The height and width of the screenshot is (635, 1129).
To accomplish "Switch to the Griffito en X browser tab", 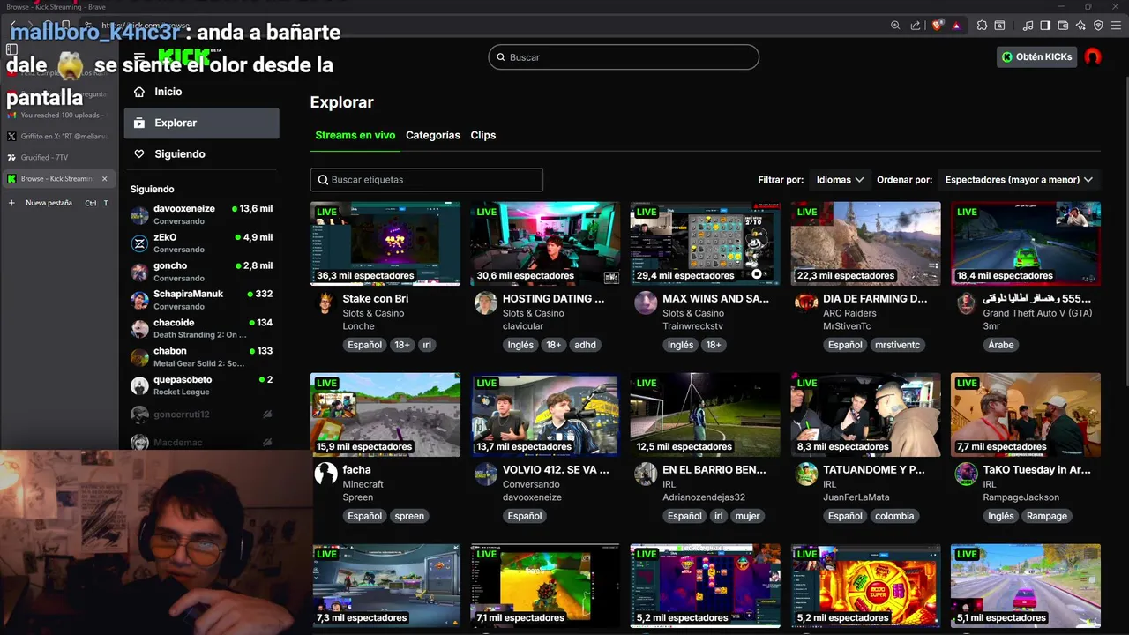I will 58,137.
